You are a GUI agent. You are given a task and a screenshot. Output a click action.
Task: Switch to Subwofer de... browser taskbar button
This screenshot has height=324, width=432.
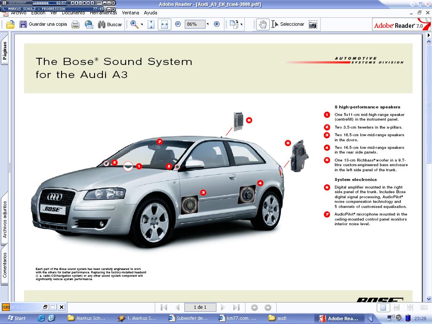pyautogui.click(x=188, y=318)
